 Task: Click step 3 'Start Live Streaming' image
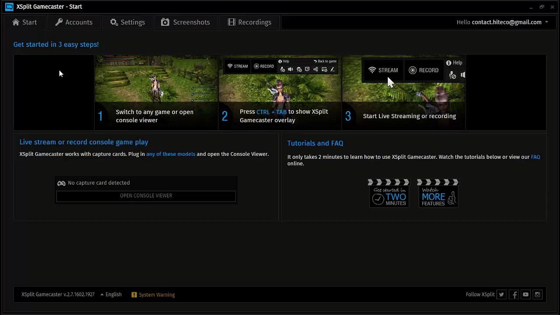tap(404, 92)
